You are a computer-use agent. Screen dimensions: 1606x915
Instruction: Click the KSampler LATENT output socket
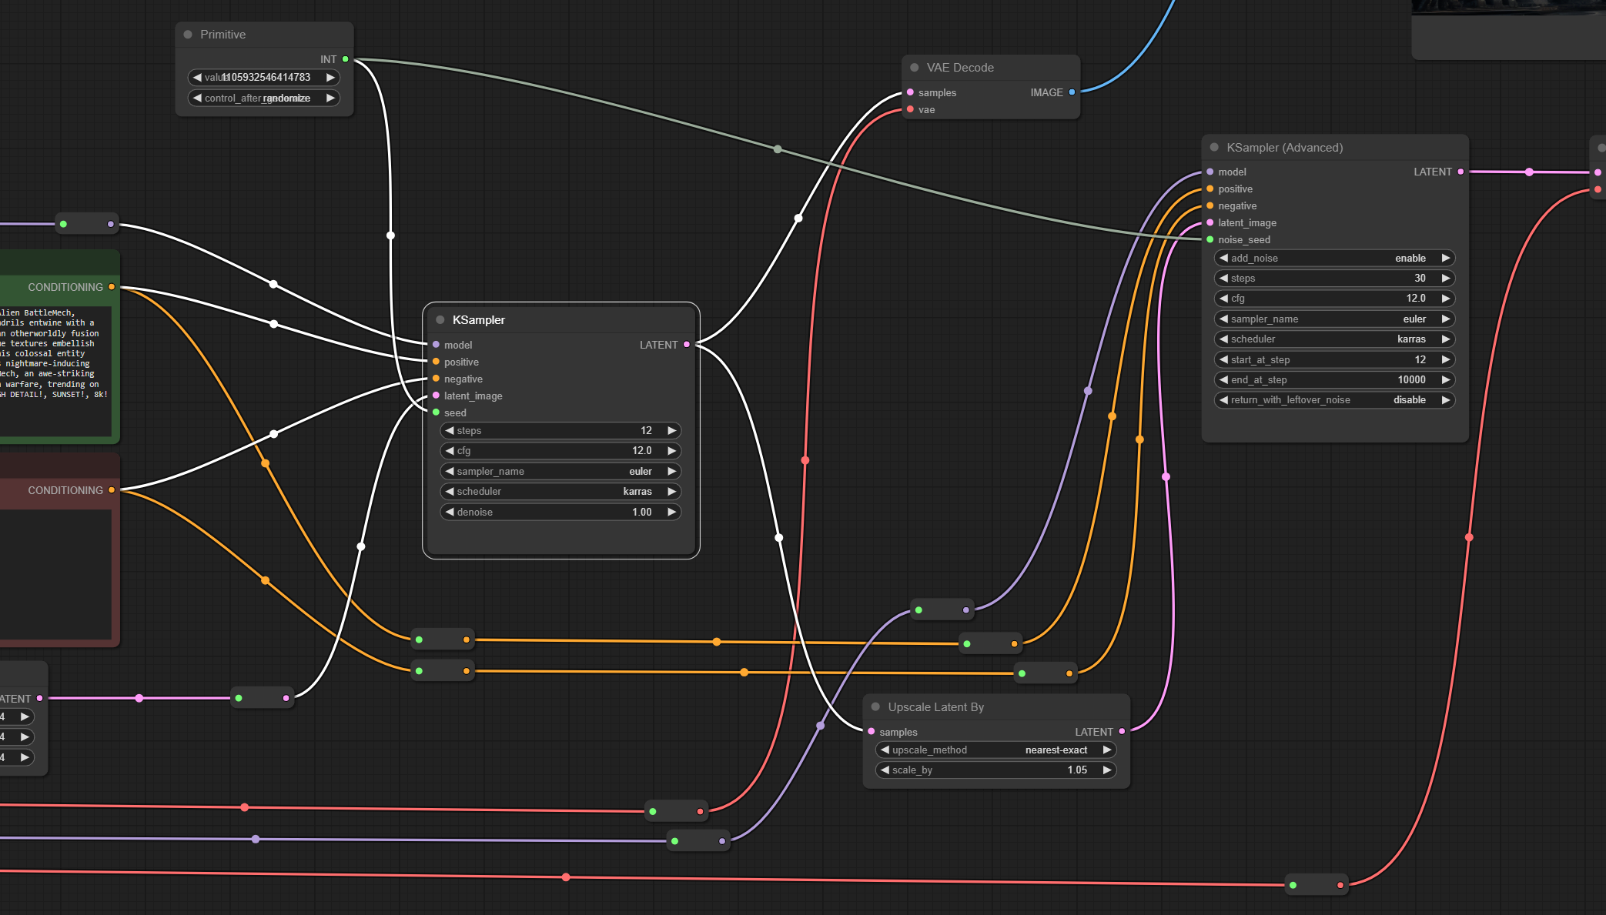[687, 345]
